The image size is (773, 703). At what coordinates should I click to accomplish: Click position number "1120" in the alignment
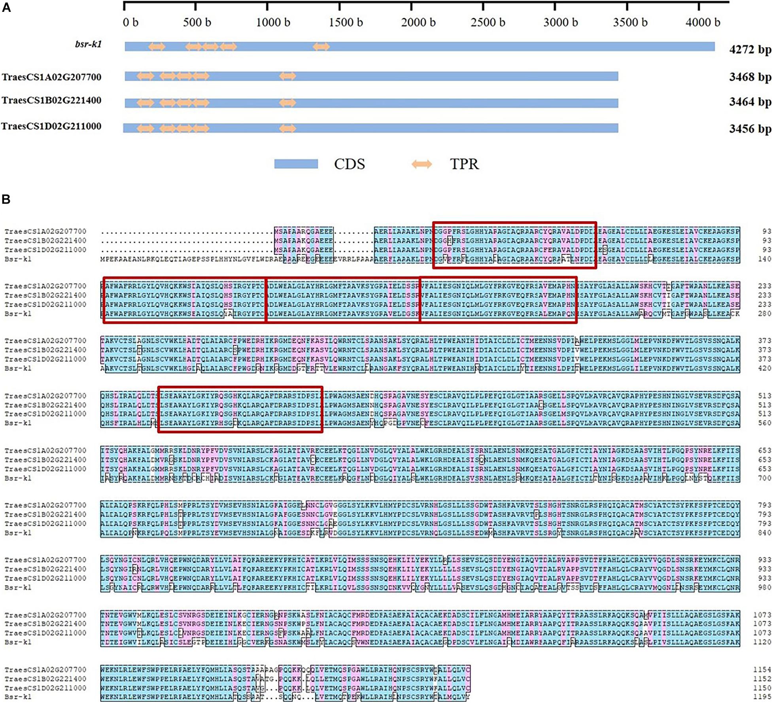click(x=763, y=642)
